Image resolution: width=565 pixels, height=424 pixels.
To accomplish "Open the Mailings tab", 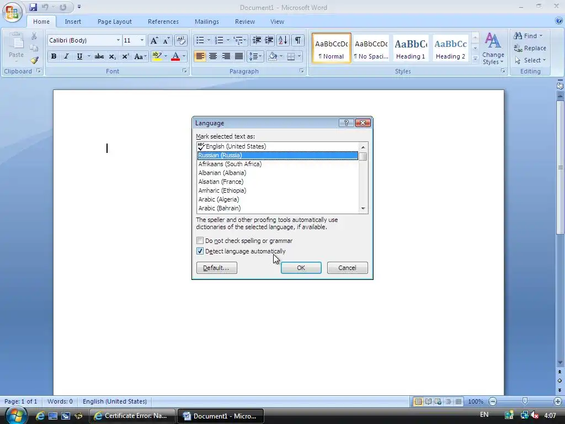I will [207, 22].
